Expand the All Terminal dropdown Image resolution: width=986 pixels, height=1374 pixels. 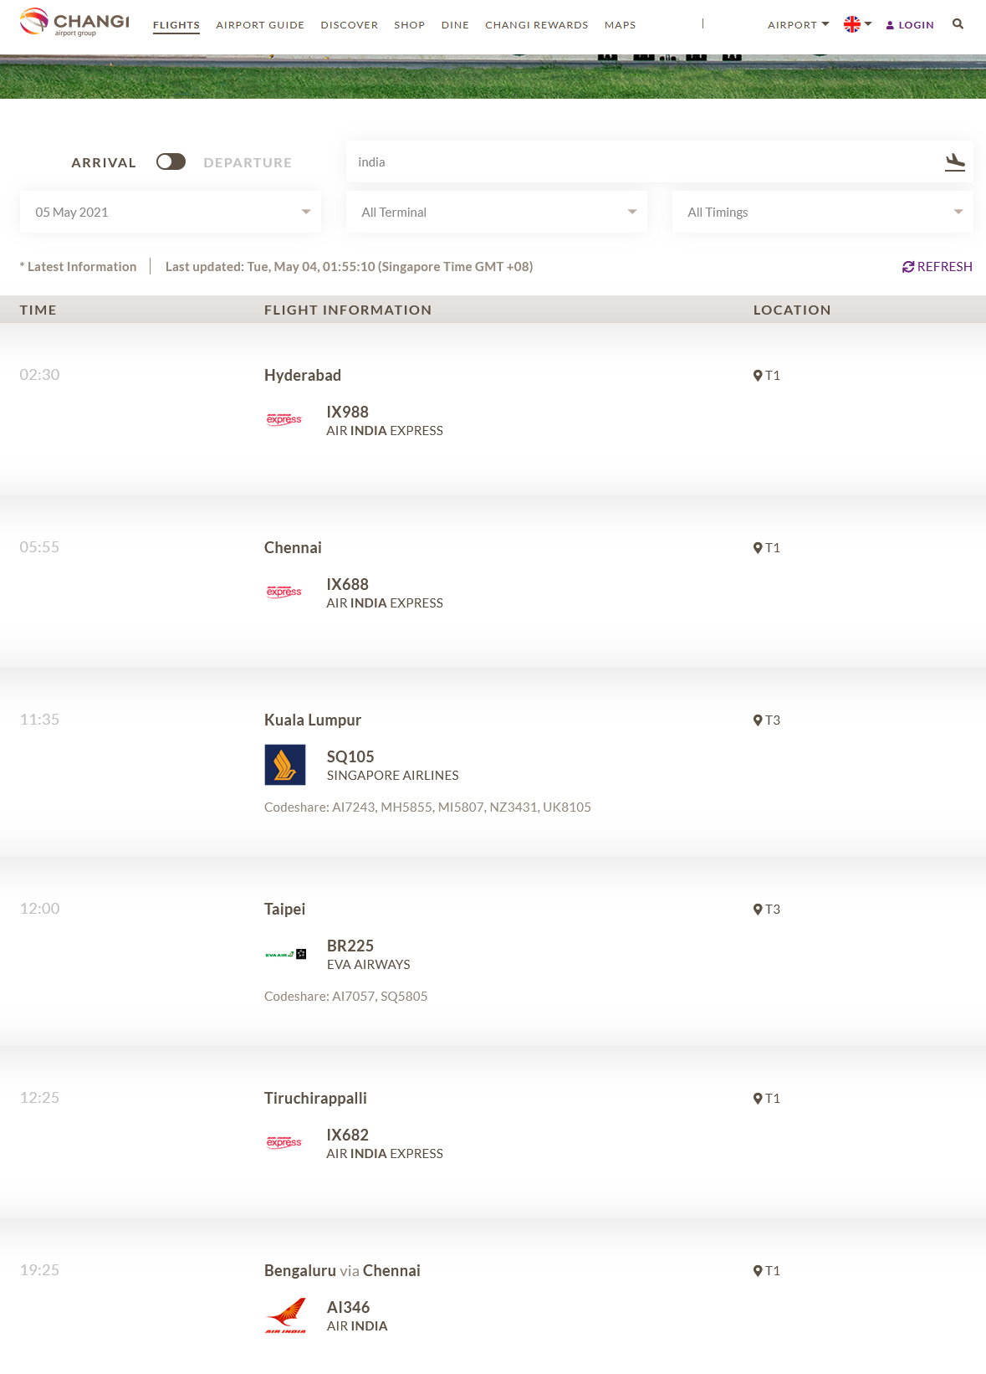point(497,213)
